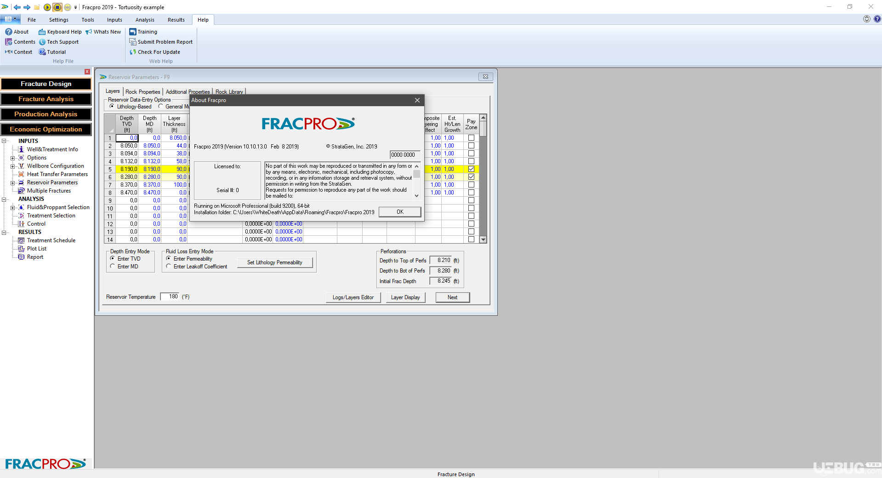Open the Inputs ribbon tab
882x478 pixels.
[114, 20]
